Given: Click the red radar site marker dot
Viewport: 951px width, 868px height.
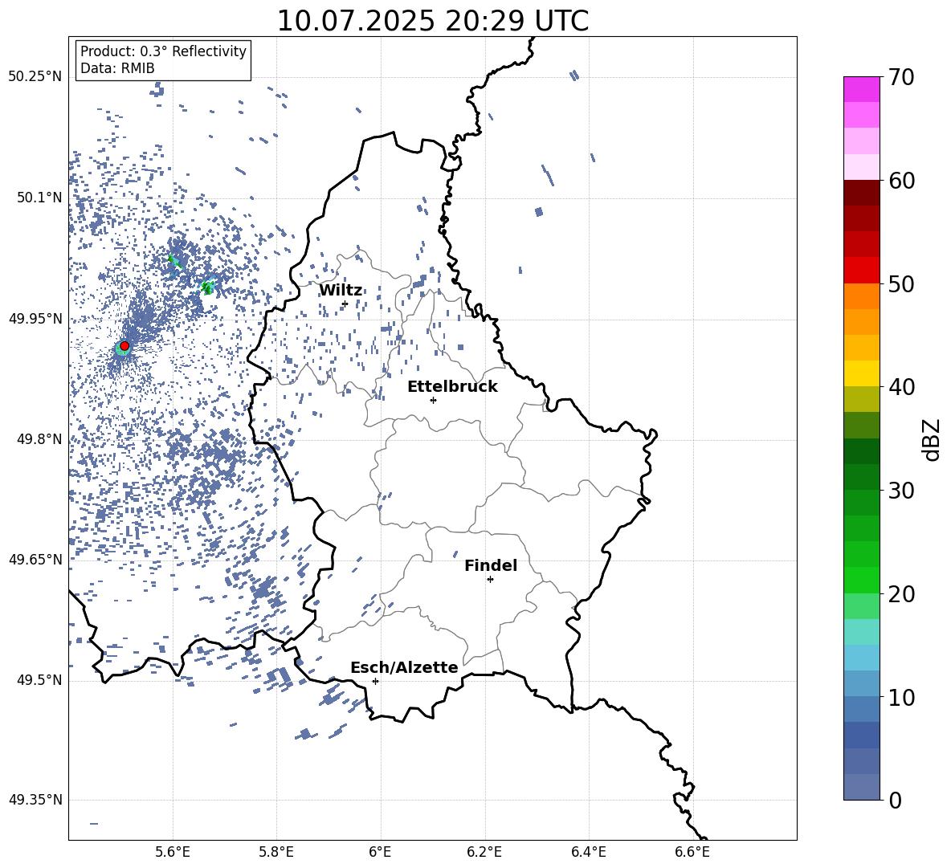Looking at the screenshot, I should pyautogui.click(x=124, y=346).
